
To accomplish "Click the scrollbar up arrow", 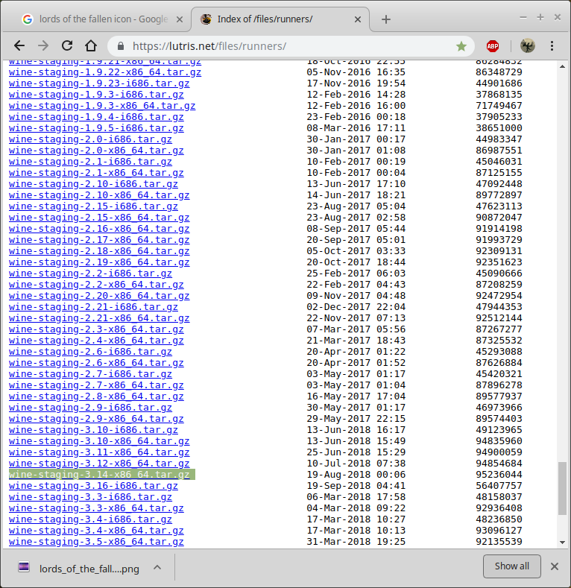I will [x=562, y=67].
